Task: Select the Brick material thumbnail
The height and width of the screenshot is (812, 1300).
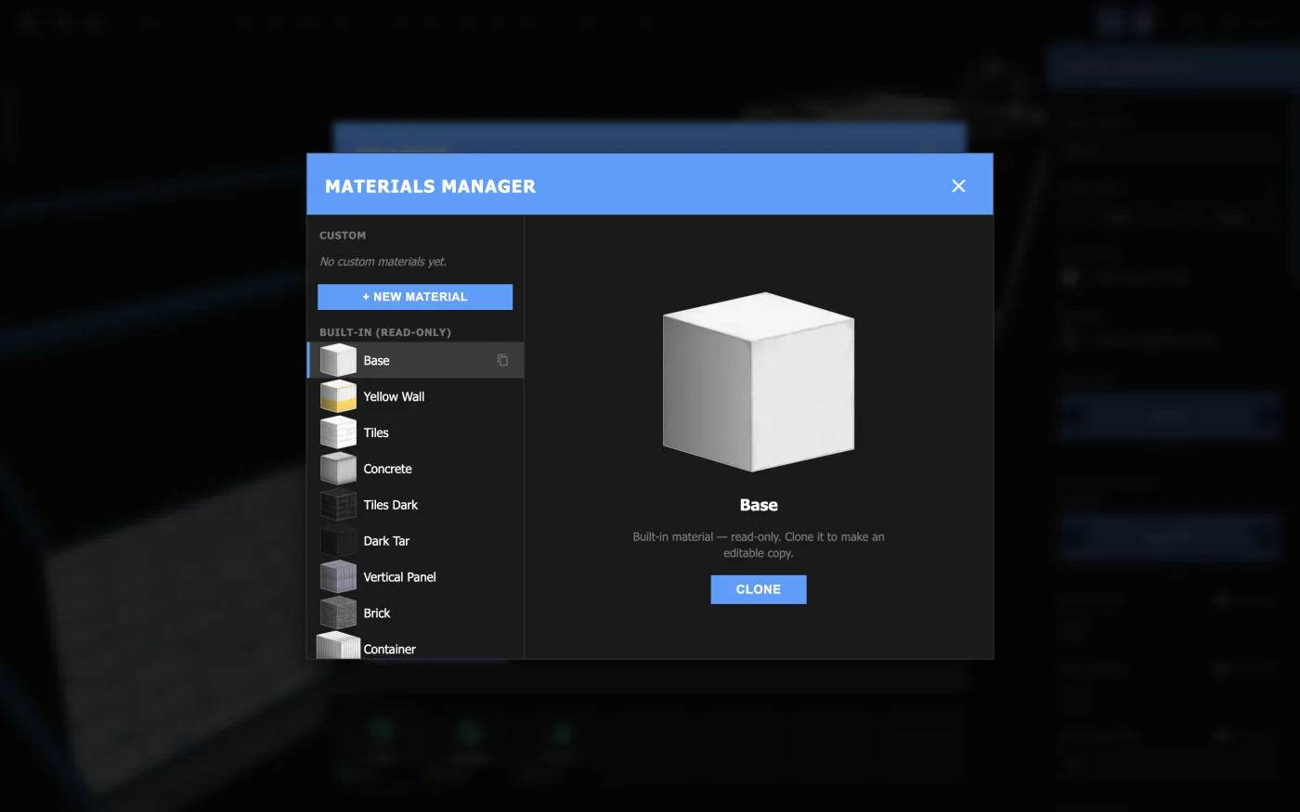Action: (338, 613)
